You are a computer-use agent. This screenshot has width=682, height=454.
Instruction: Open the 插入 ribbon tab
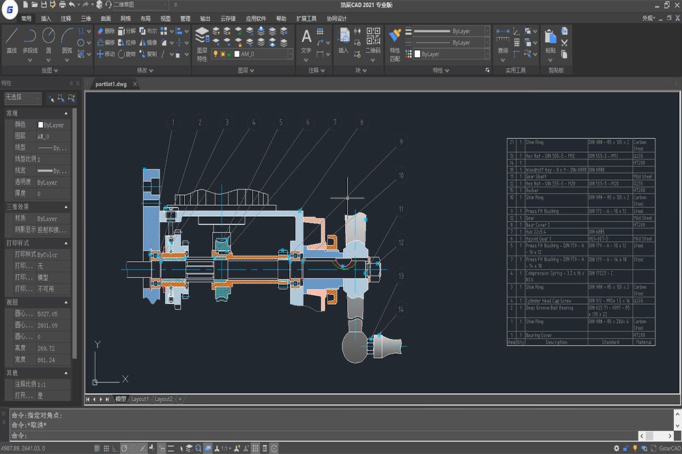click(x=46, y=18)
